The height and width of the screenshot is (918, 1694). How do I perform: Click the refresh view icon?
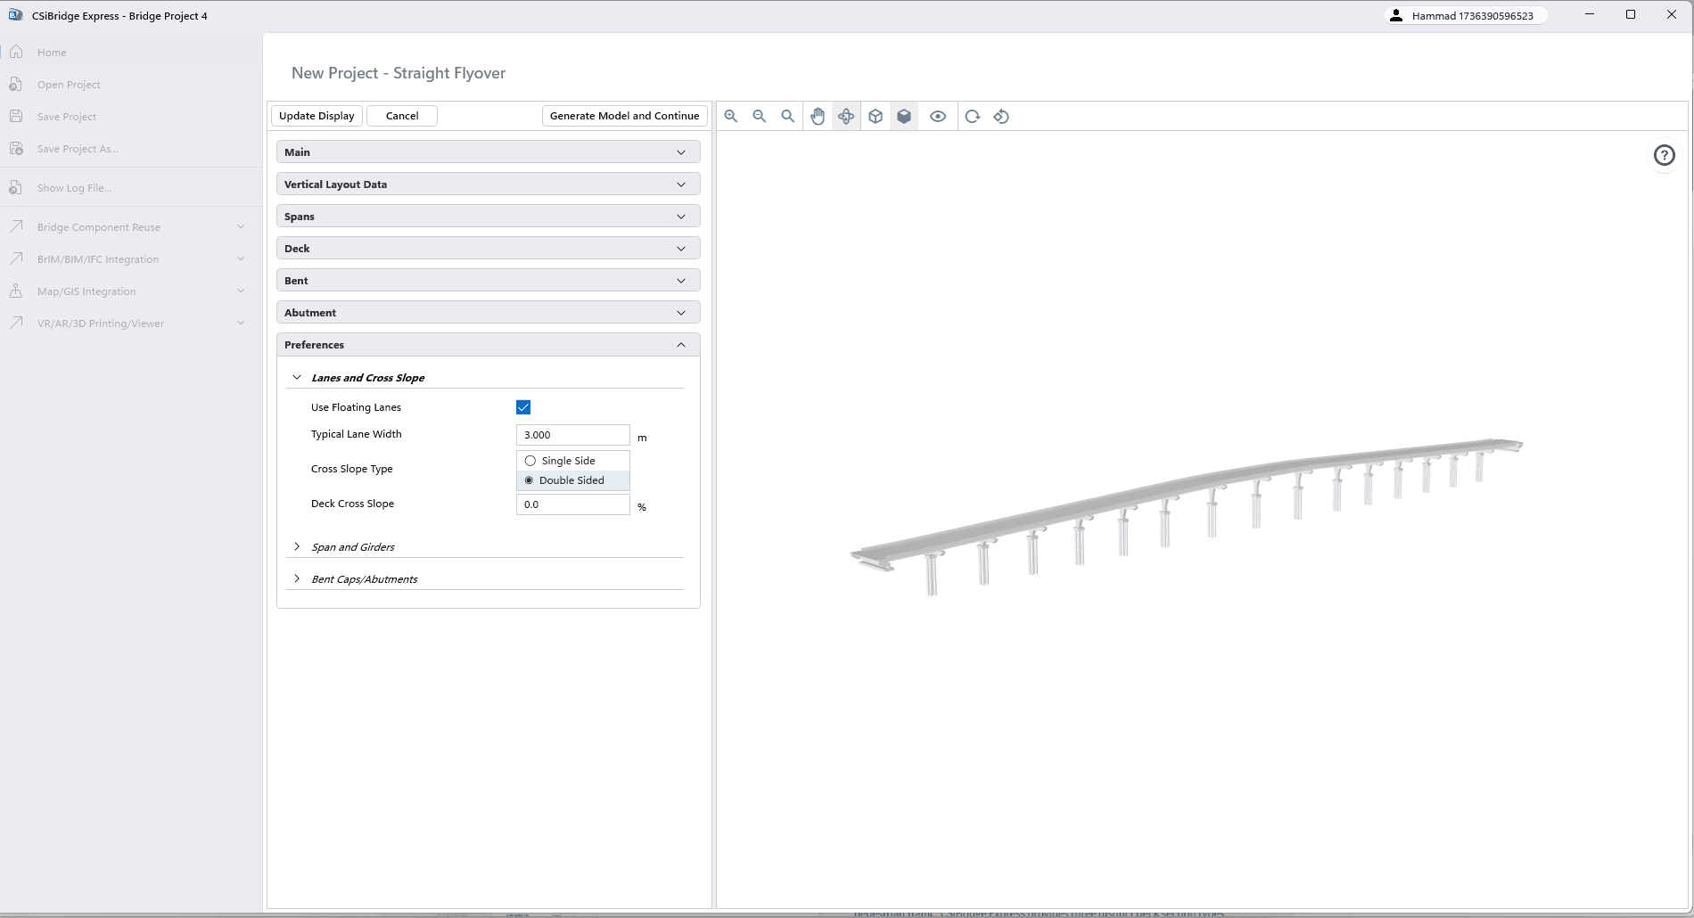point(973,116)
